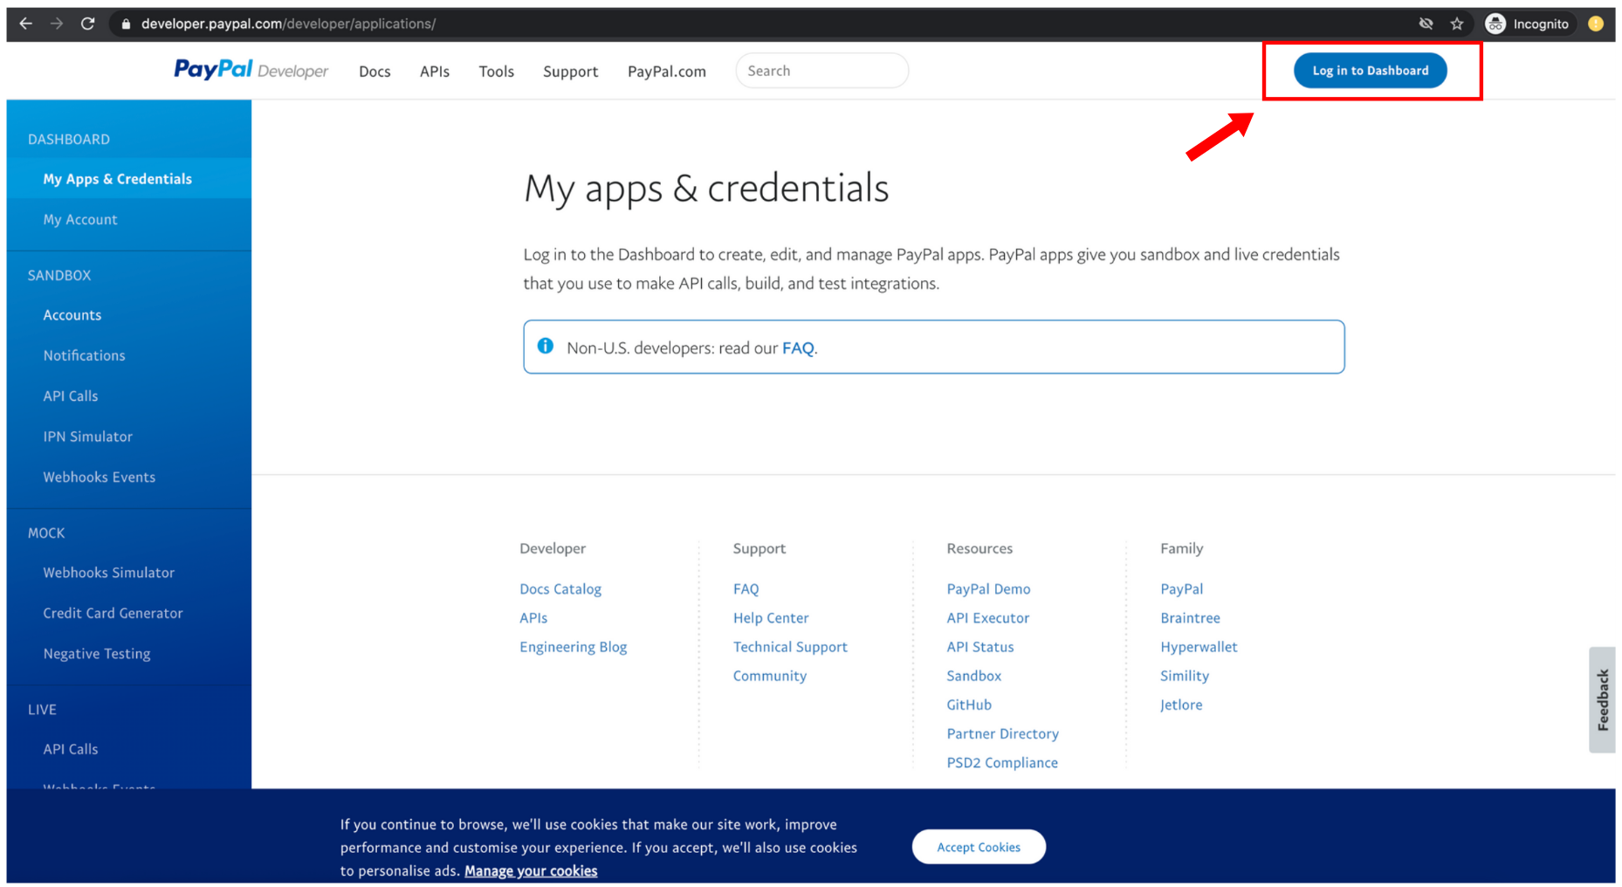Open Hyperwallet footer link
The width and height of the screenshot is (1622, 887).
click(x=1199, y=647)
